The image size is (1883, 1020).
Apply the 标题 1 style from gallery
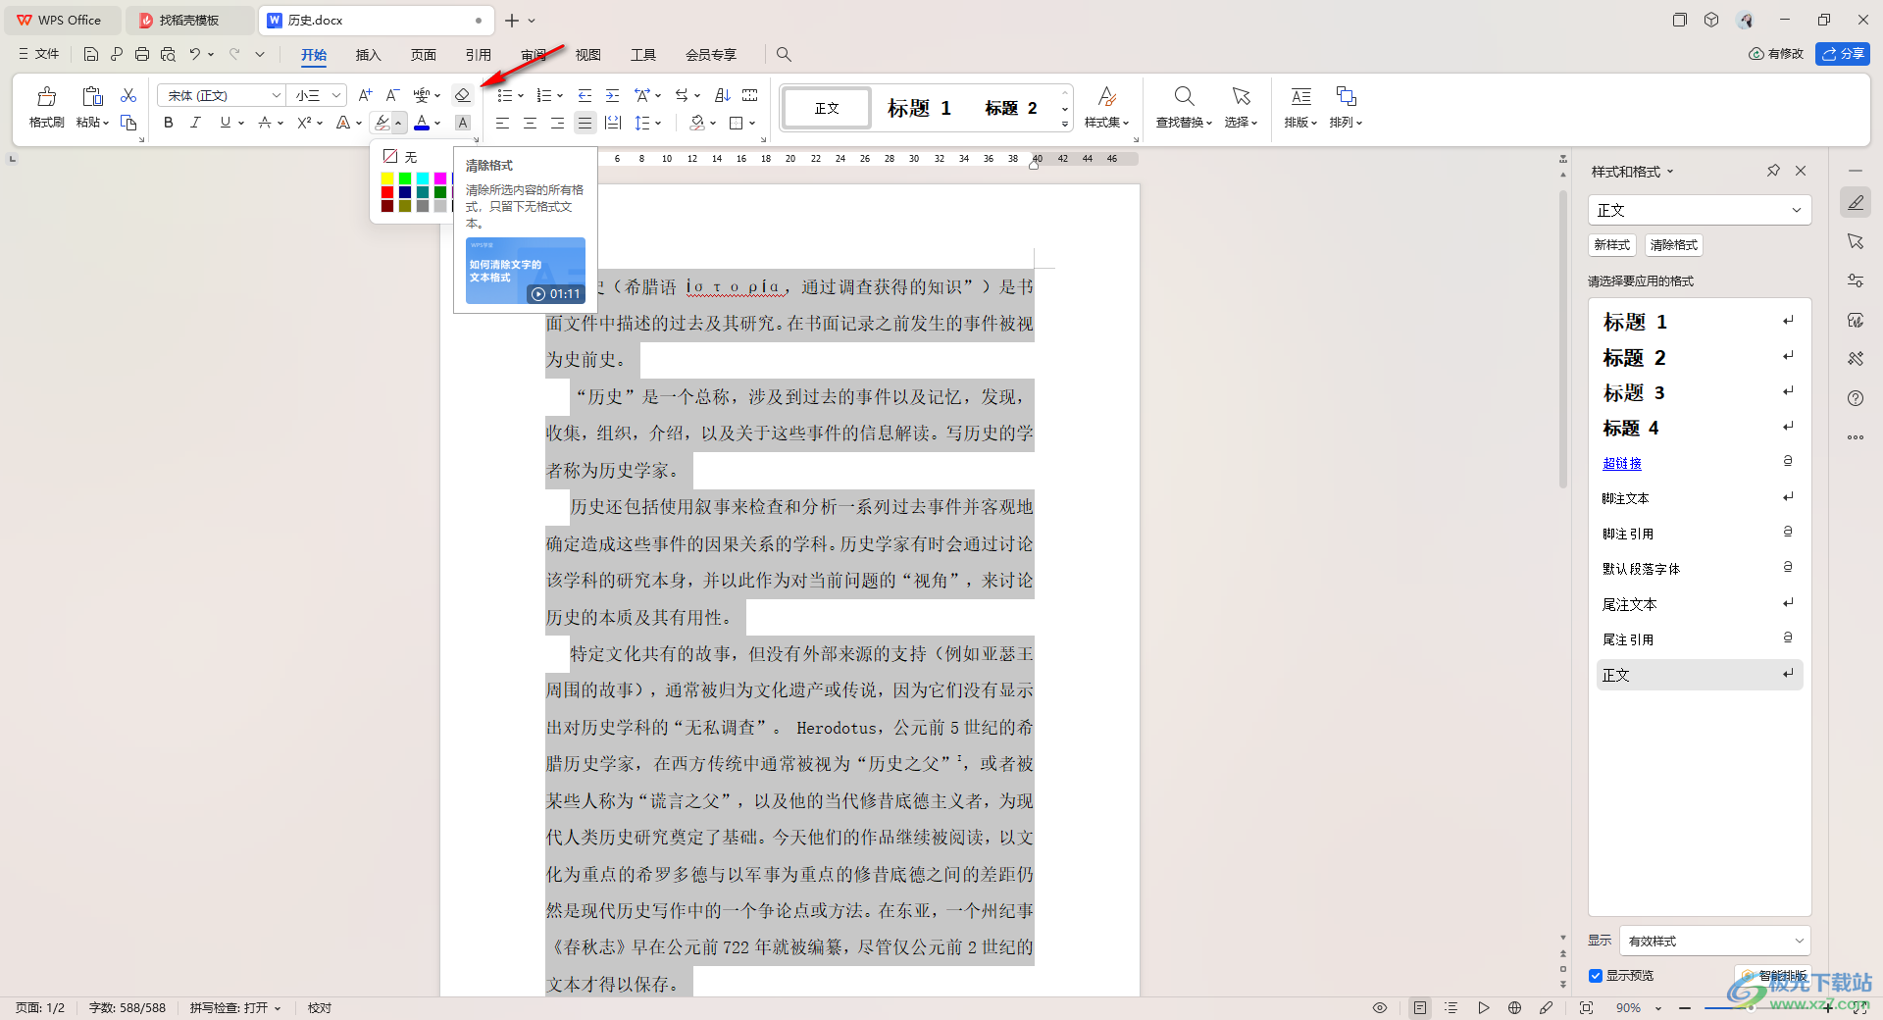click(x=919, y=108)
